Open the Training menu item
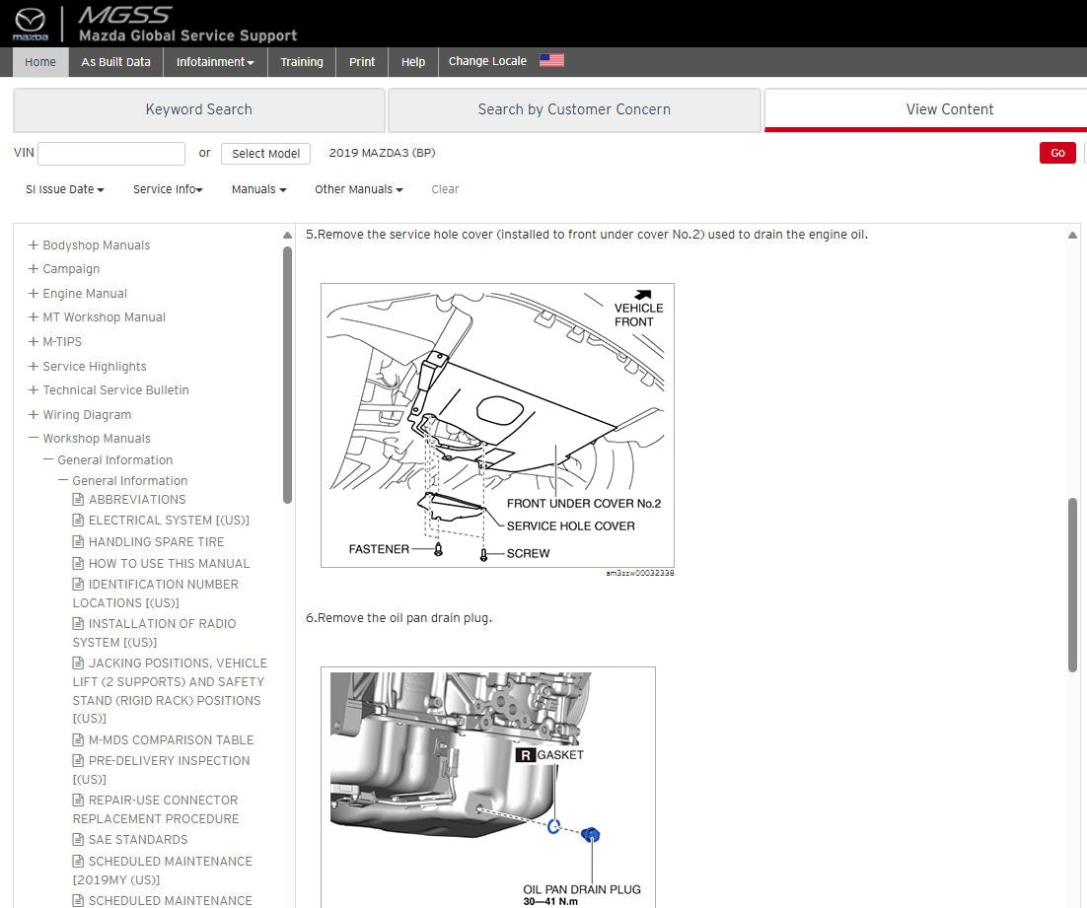Viewport: 1087px width, 908px height. [302, 62]
